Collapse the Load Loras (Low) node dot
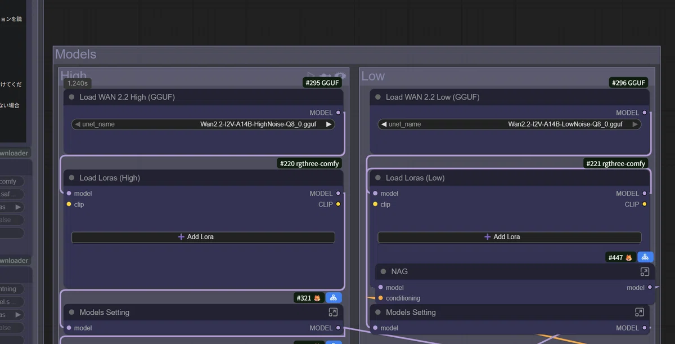 (x=378, y=177)
